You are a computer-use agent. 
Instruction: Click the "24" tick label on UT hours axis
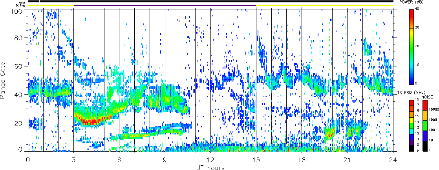[x=393, y=160]
